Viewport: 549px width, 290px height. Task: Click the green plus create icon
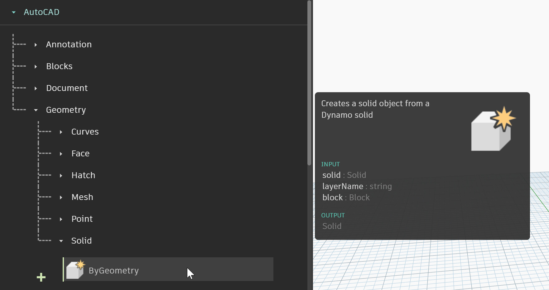point(41,277)
